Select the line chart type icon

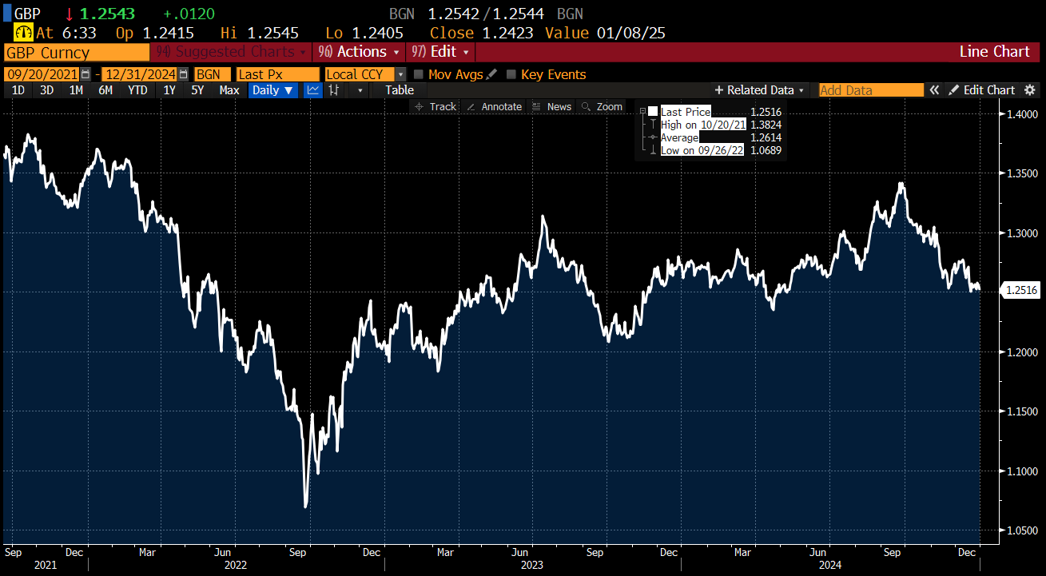tap(313, 90)
